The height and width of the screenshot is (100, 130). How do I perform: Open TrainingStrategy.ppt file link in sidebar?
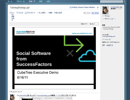(109, 36)
